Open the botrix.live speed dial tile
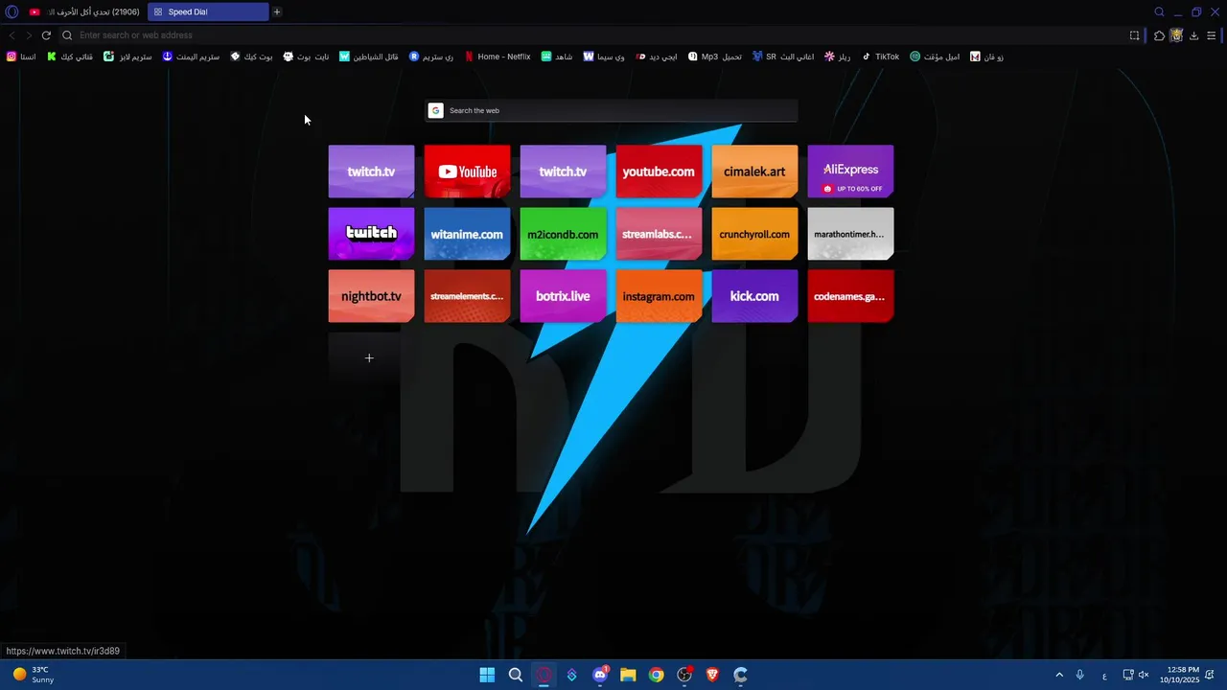This screenshot has width=1227, height=690. coord(563,296)
